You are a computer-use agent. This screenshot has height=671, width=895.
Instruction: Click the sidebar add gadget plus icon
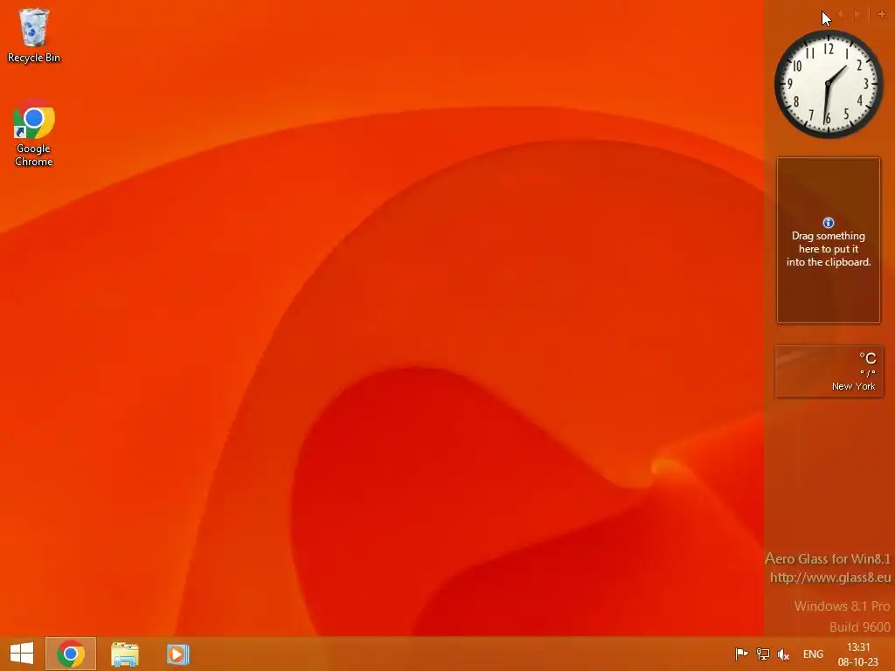click(882, 14)
